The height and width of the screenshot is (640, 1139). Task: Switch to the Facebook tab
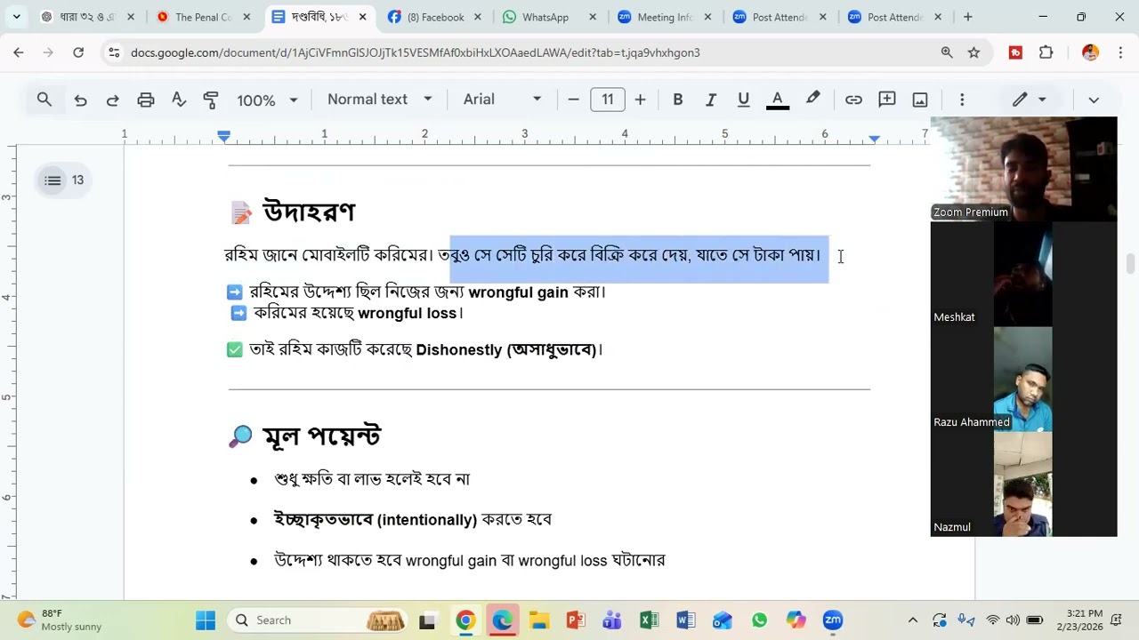436,17
